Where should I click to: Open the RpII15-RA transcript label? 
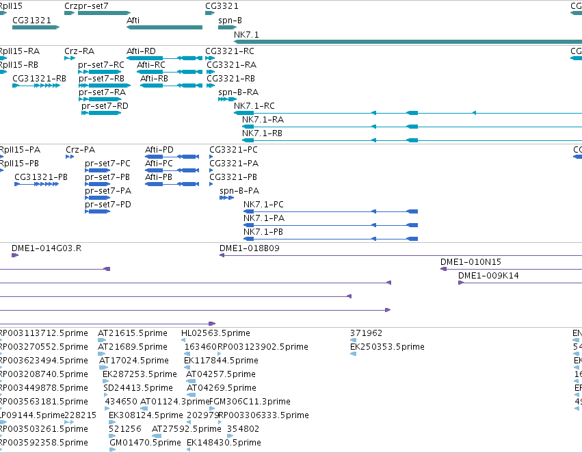click(20, 51)
